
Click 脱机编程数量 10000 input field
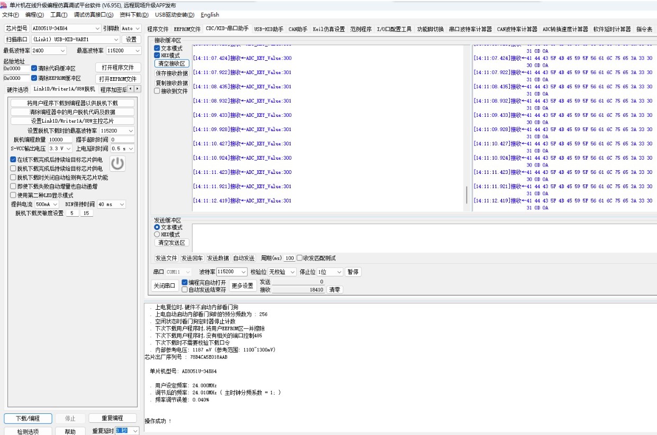60,140
